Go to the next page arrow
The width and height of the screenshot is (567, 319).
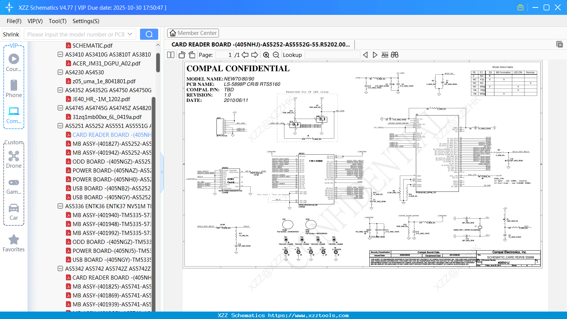(x=255, y=55)
